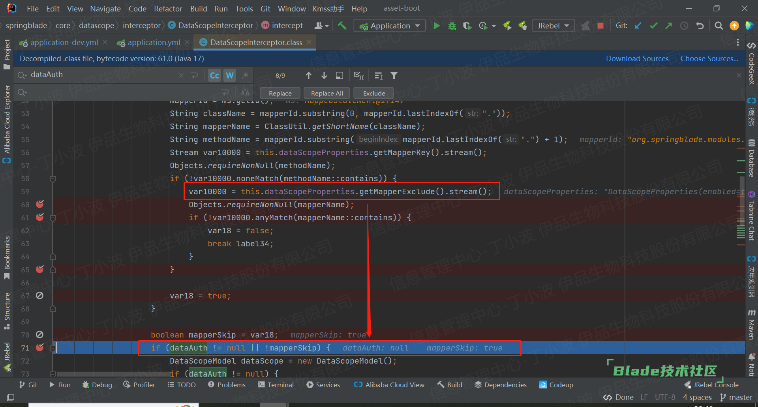758x407 pixels.
Task: Open Search Everywhere magnifier icon
Action: pyautogui.click(x=719, y=26)
